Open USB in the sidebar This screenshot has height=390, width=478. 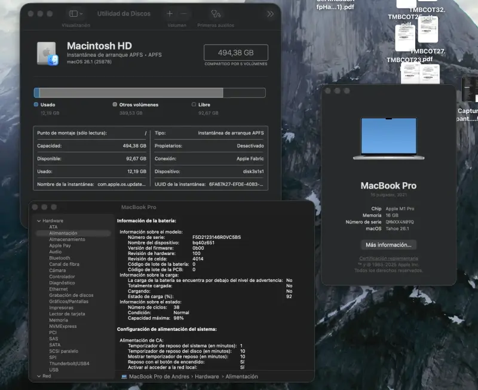54,370
